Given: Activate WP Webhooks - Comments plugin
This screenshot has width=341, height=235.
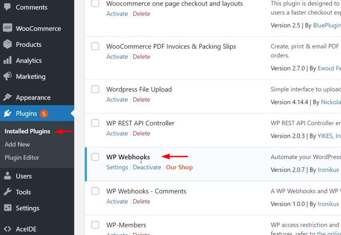Looking at the screenshot, I should 117,201.
